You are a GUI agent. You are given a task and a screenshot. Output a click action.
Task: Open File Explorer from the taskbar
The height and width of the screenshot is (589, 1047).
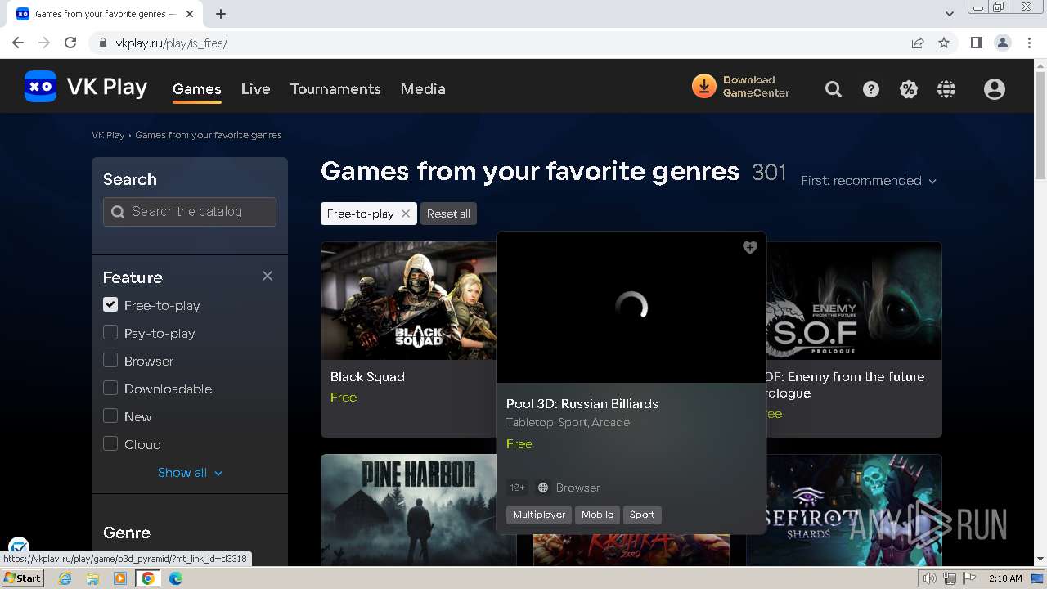point(92,578)
